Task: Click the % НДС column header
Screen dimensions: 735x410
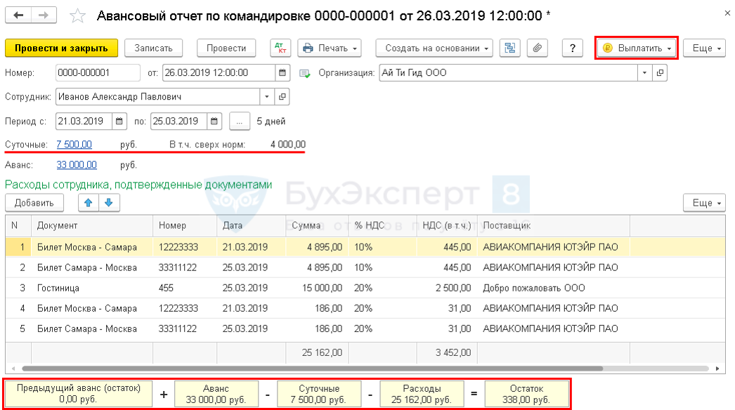Action: click(x=382, y=225)
